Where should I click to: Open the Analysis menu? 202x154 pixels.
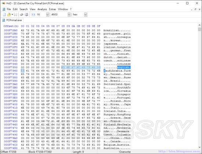point(42,9)
